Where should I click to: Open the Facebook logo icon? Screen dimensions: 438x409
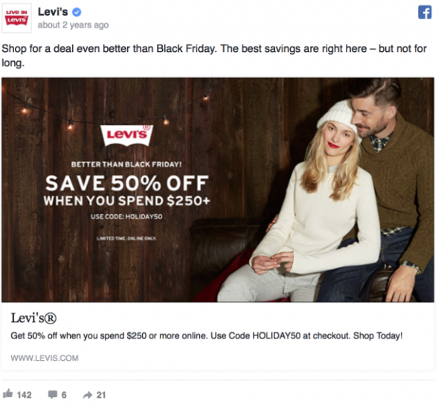click(x=425, y=13)
